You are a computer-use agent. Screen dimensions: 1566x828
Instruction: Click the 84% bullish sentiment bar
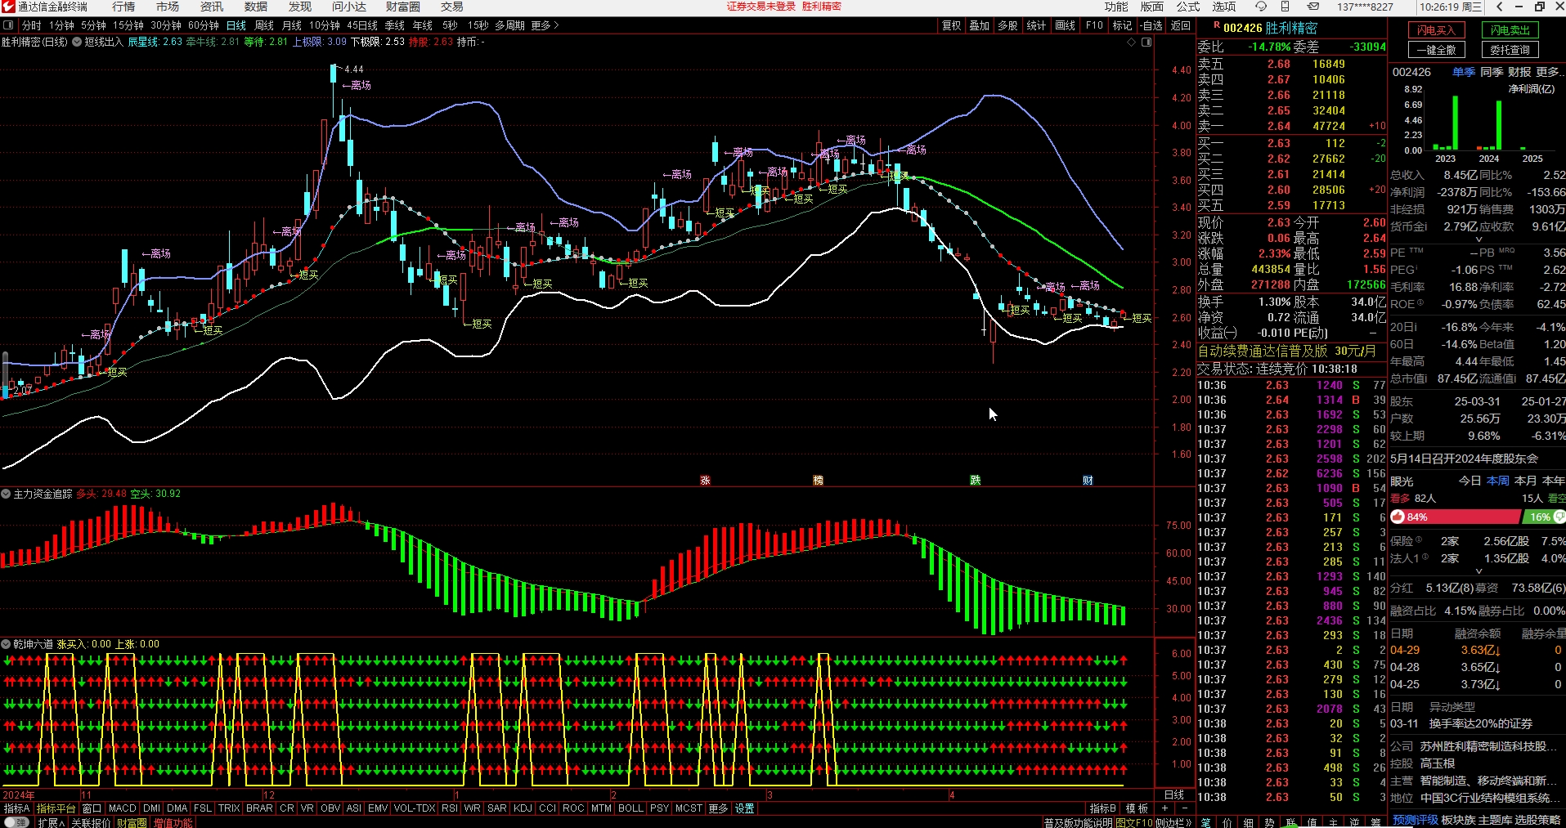coord(1456,517)
